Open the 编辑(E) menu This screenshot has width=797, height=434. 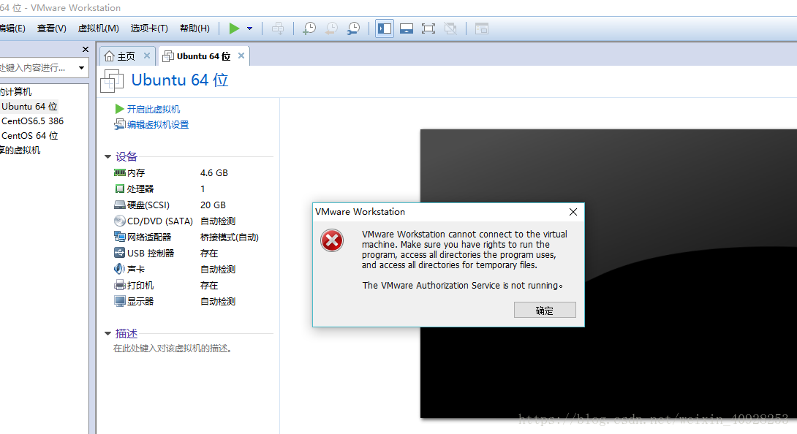[12, 28]
